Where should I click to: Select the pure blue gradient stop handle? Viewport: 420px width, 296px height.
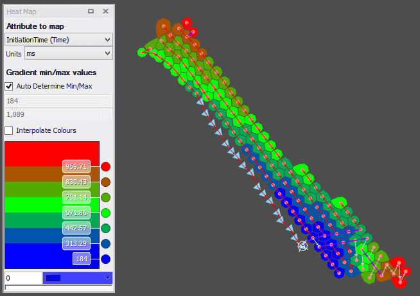(x=106, y=259)
